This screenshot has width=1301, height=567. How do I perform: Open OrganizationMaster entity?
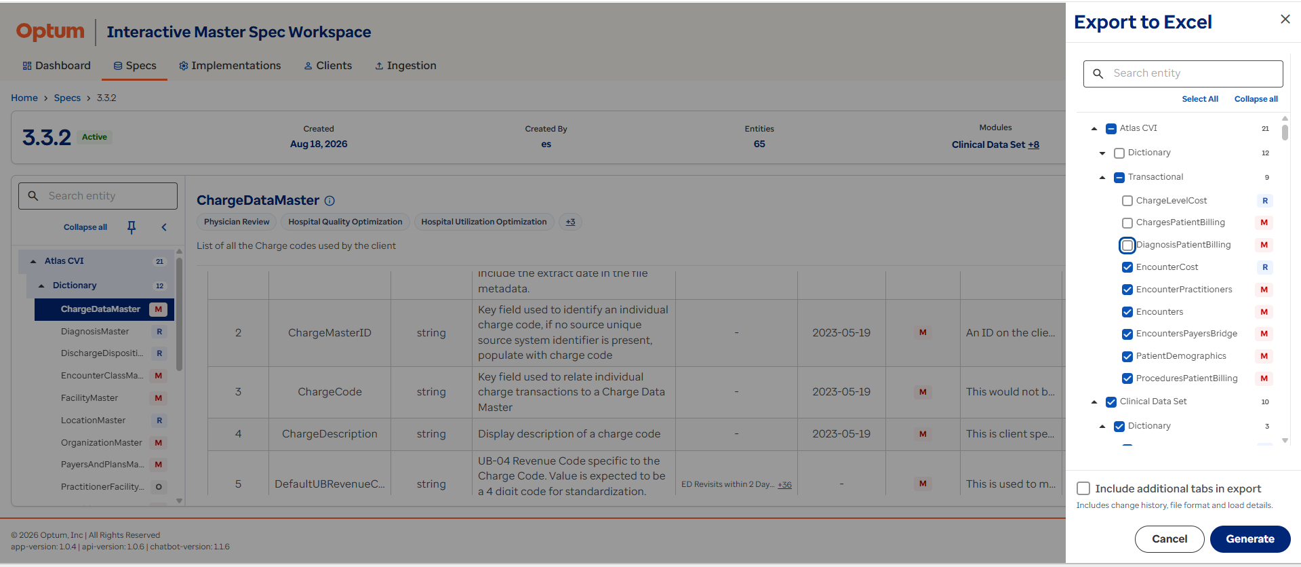coord(102,443)
